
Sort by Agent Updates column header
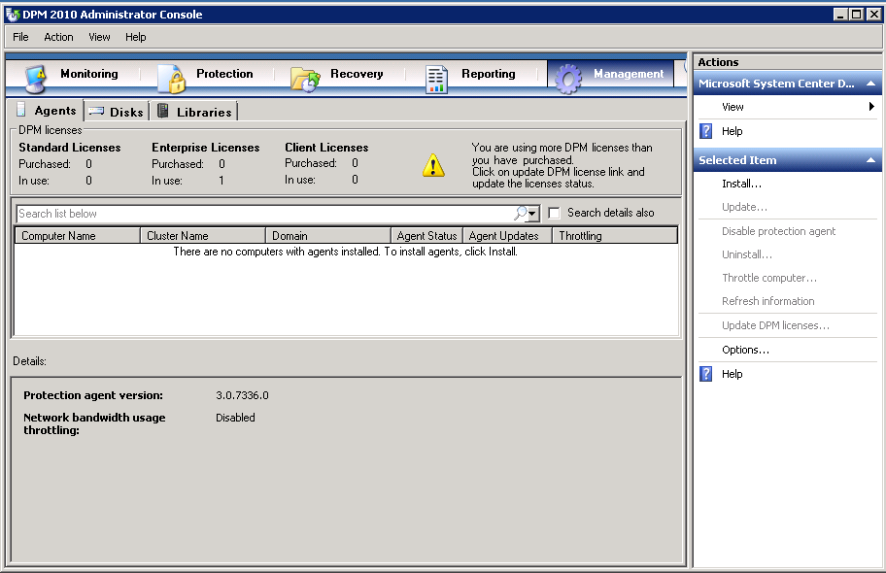[x=507, y=236]
